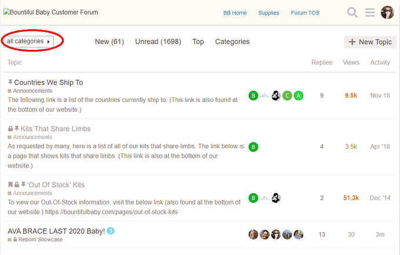400x255 pixels.
Task: Sort topics by Replies column
Action: 322,63
